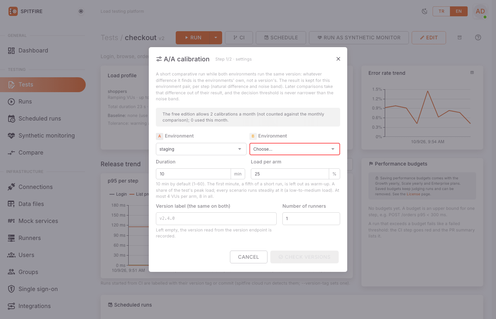Switch to dark mode with moon icon

tap(424, 11)
